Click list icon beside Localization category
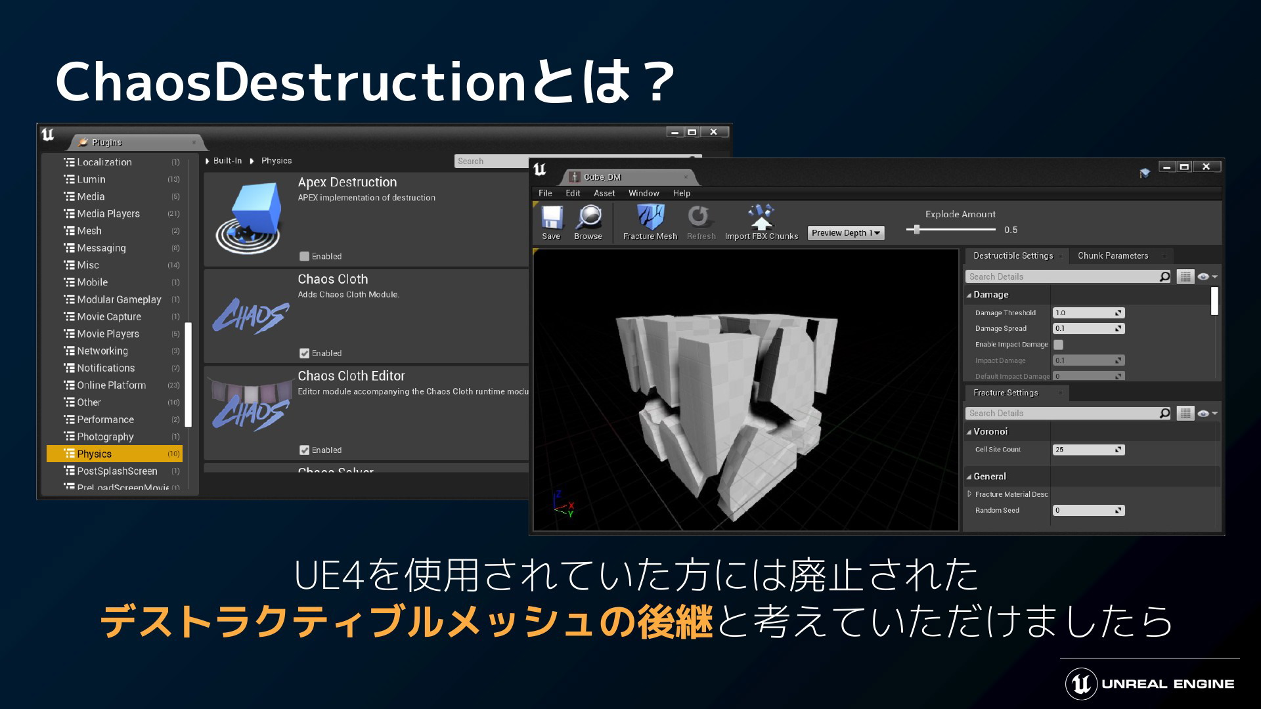 pos(69,162)
